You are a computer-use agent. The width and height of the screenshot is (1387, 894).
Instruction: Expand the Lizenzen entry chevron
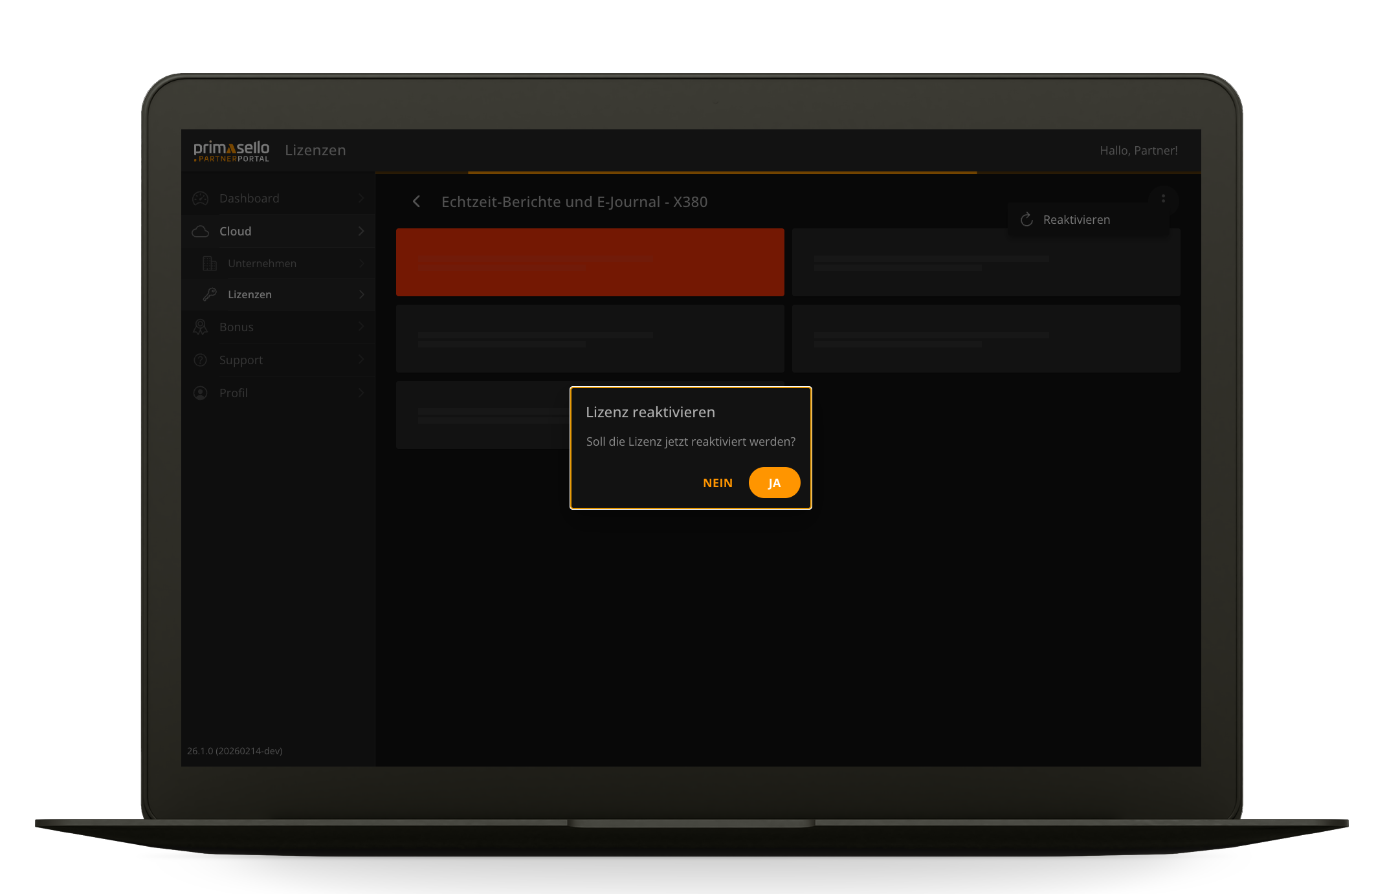pos(361,294)
